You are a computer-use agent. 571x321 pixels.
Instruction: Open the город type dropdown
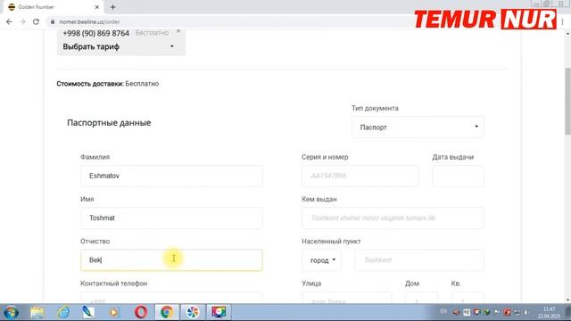tap(321, 260)
